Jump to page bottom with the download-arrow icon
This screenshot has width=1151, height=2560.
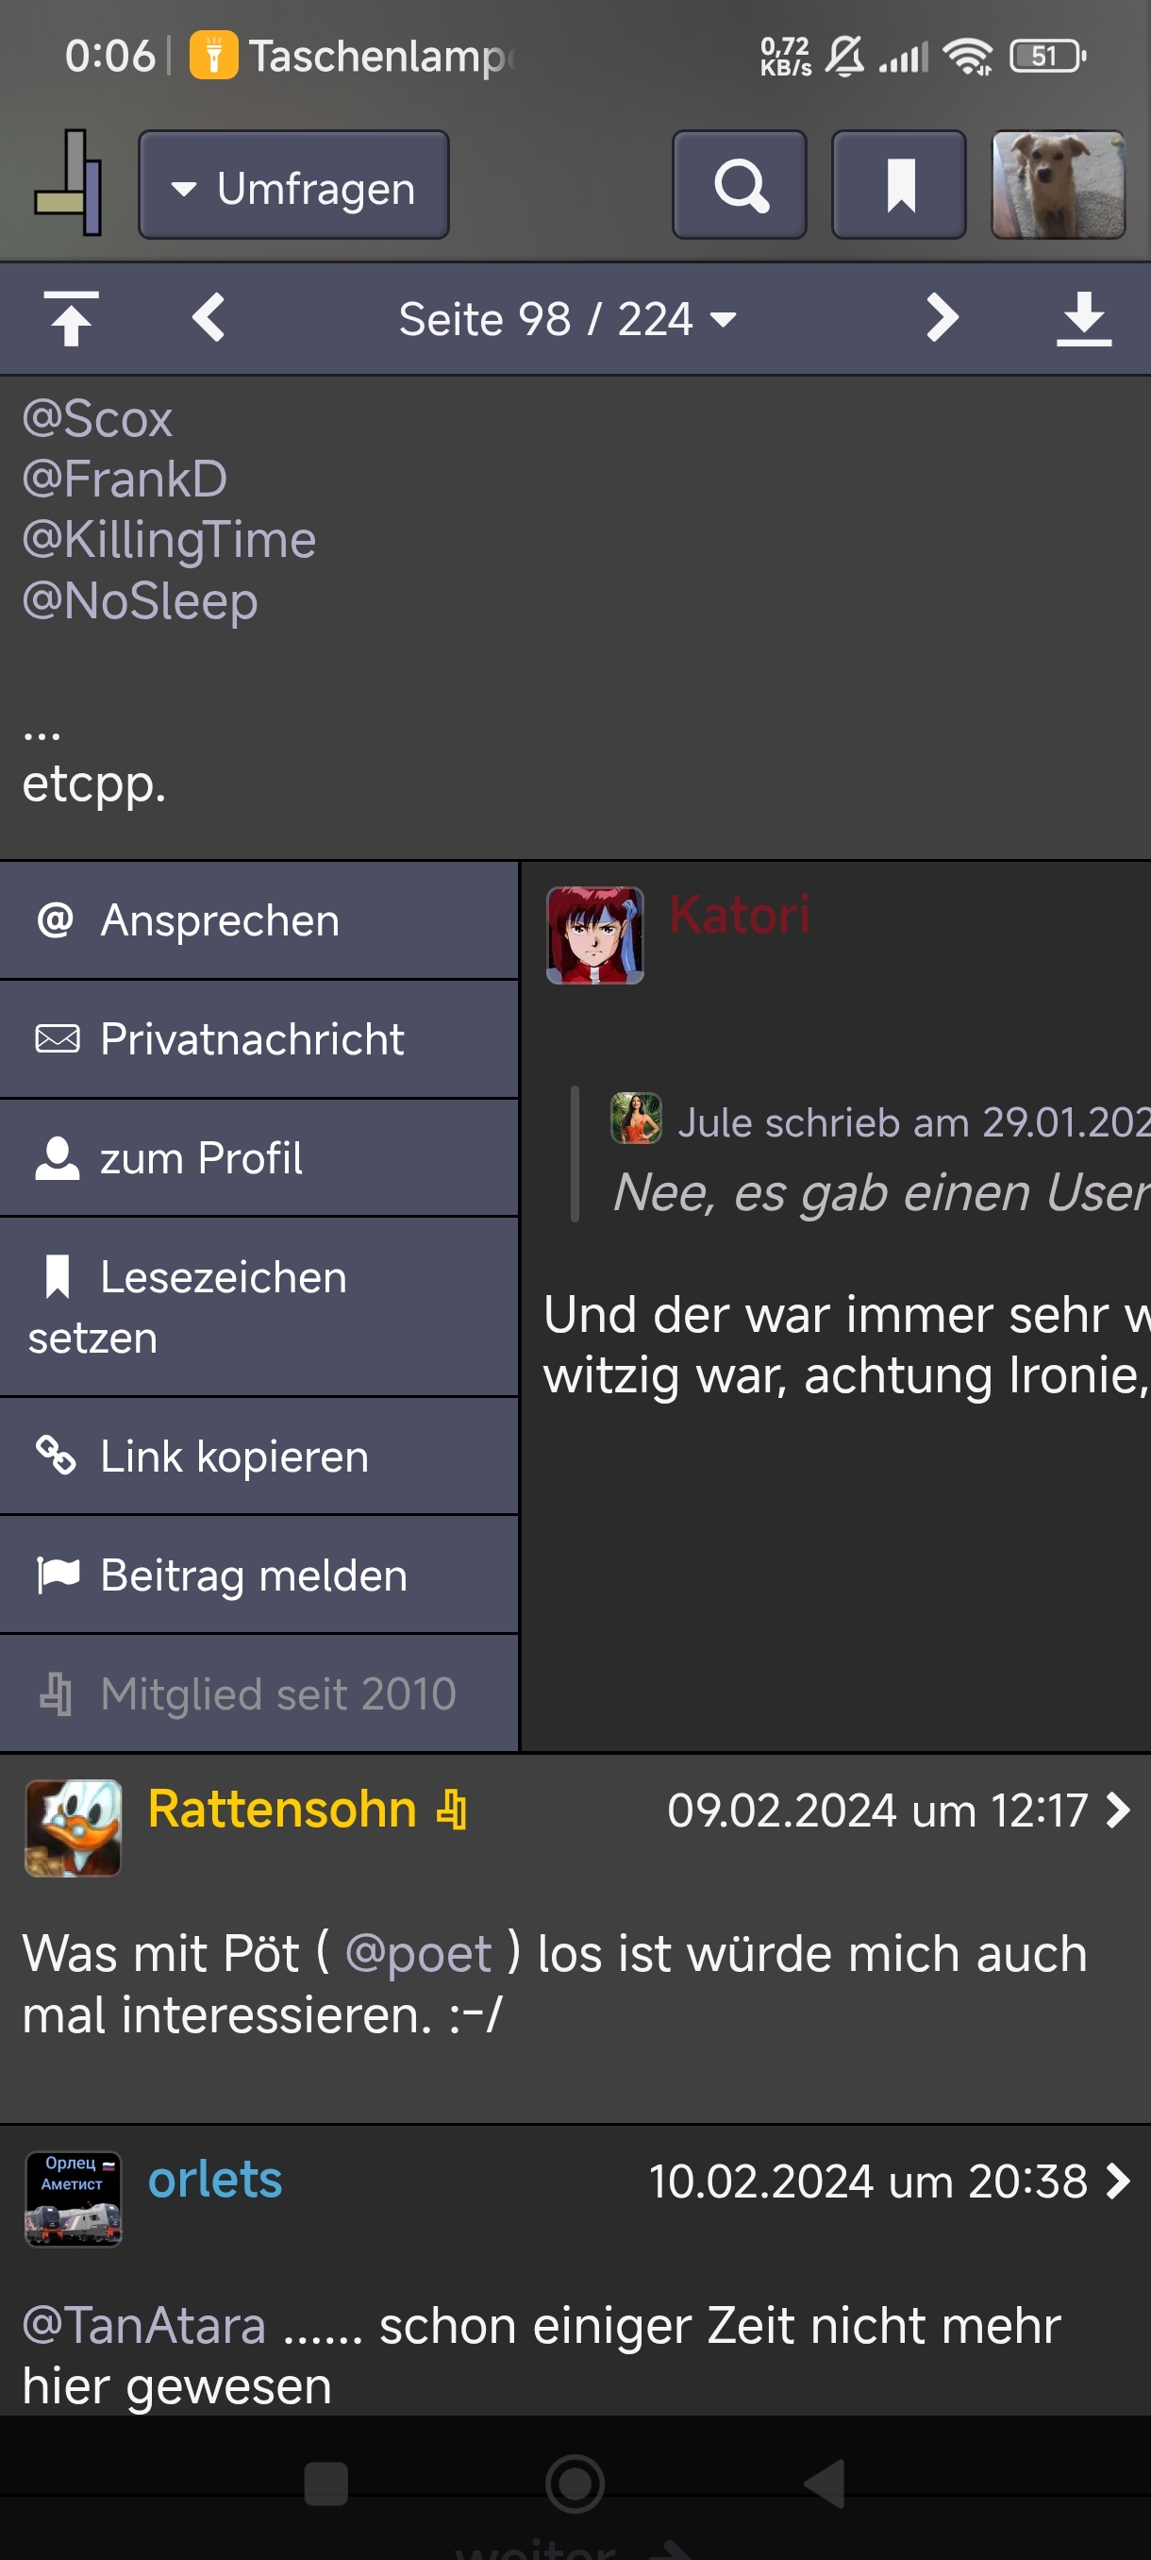click(x=1083, y=319)
